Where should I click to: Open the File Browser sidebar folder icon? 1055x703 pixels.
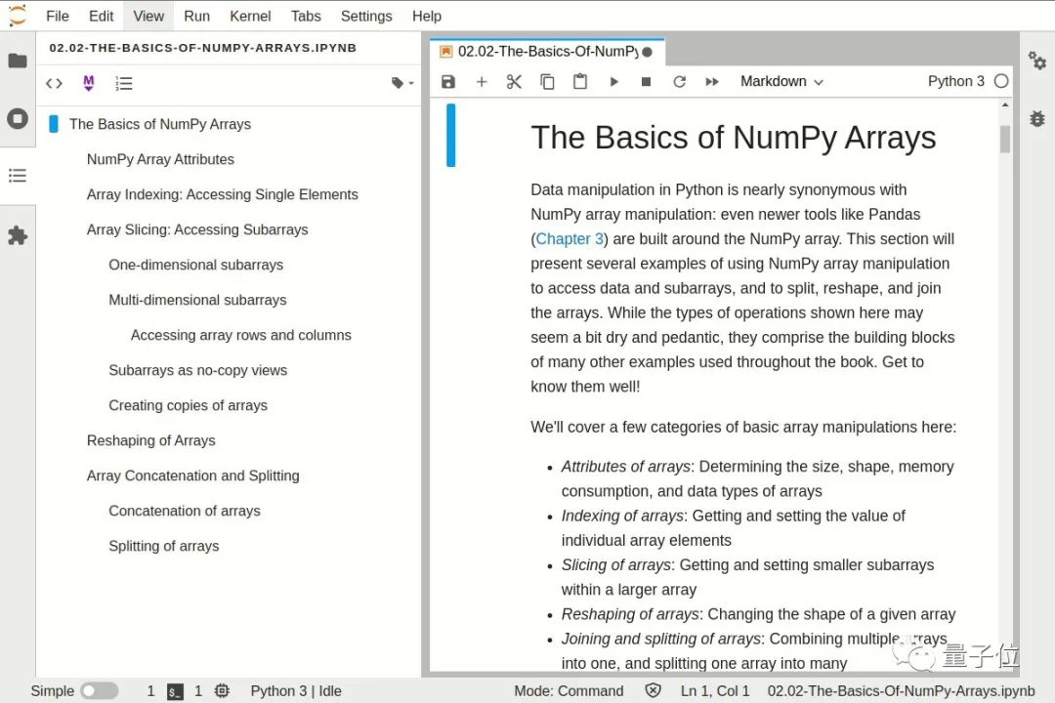tap(18, 61)
